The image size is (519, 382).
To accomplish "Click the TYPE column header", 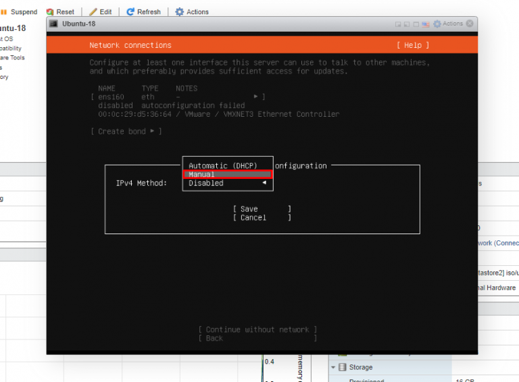I will point(150,88).
